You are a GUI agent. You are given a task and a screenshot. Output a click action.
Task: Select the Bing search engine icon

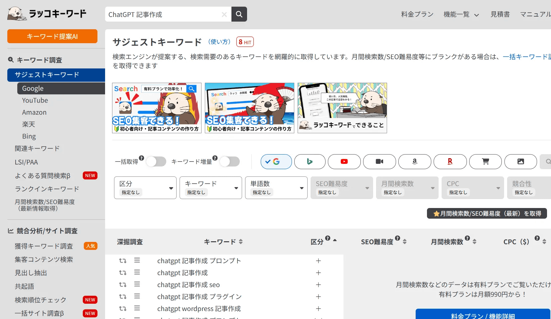click(x=310, y=161)
